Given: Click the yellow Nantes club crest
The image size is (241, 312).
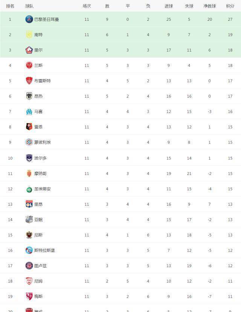Looking at the screenshot, I should [x=29, y=35].
